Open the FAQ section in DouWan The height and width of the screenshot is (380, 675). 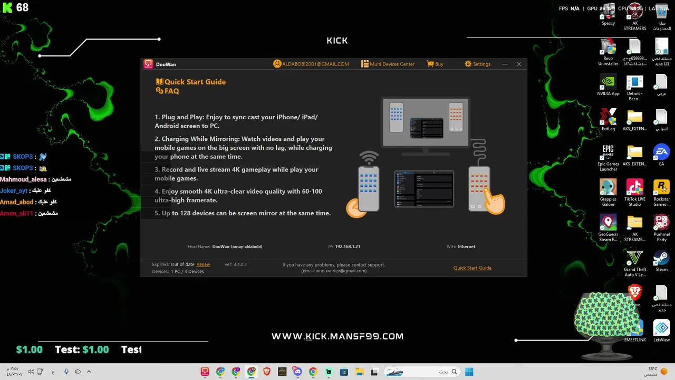pos(168,91)
